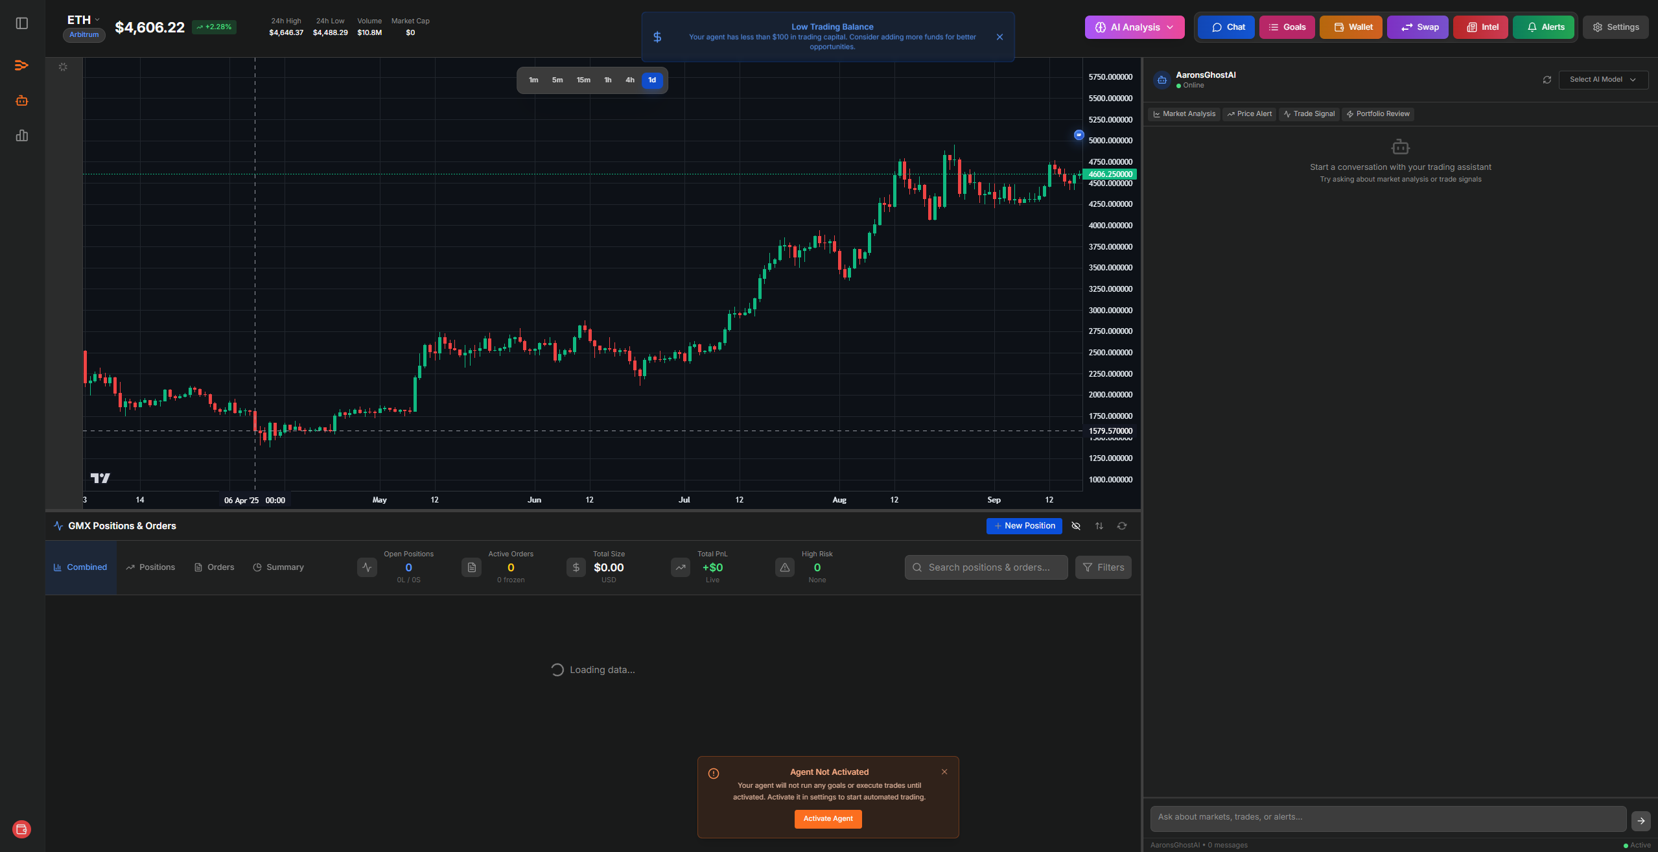This screenshot has height=852, width=1658.
Task: Refresh GMX positions and orders
Action: pyautogui.click(x=1122, y=526)
